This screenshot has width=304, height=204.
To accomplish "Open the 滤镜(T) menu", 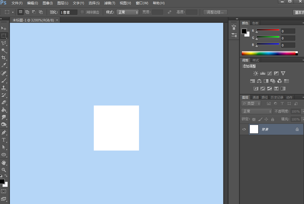I will tap(110, 3).
